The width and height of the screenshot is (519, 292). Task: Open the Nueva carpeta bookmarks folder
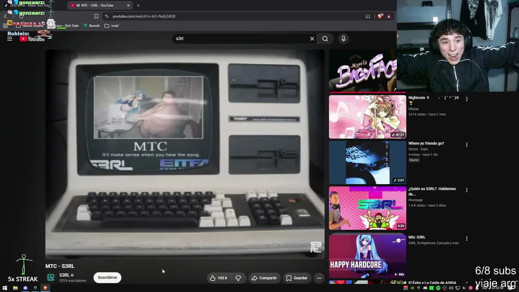coord(30,26)
